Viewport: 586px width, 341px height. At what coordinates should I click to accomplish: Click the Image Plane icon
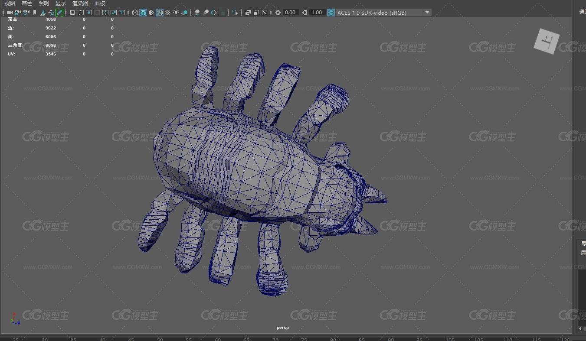click(x=43, y=13)
